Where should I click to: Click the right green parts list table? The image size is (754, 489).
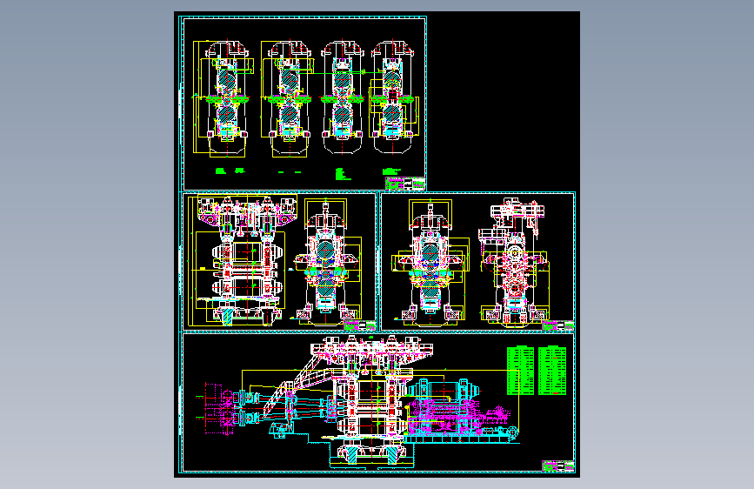(552, 371)
